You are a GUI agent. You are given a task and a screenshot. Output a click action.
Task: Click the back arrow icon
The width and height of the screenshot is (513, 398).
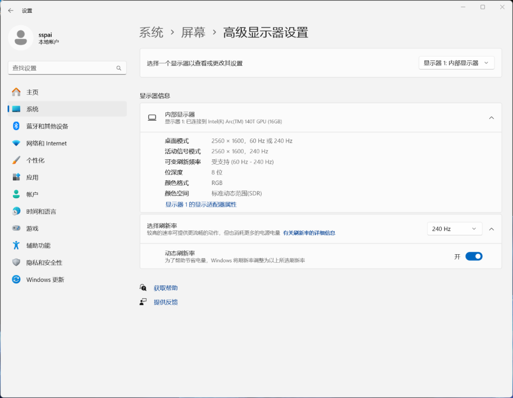pyautogui.click(x=11, y=11)
